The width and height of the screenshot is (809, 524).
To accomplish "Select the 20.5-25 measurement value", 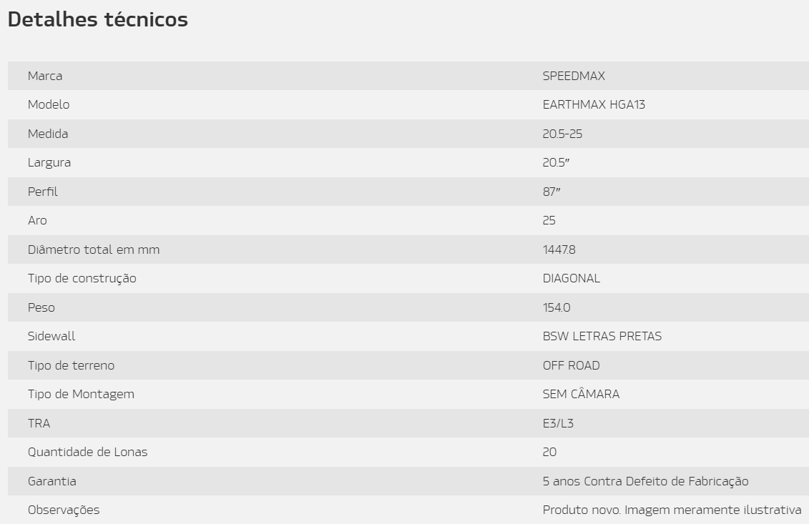I will 562,134.
